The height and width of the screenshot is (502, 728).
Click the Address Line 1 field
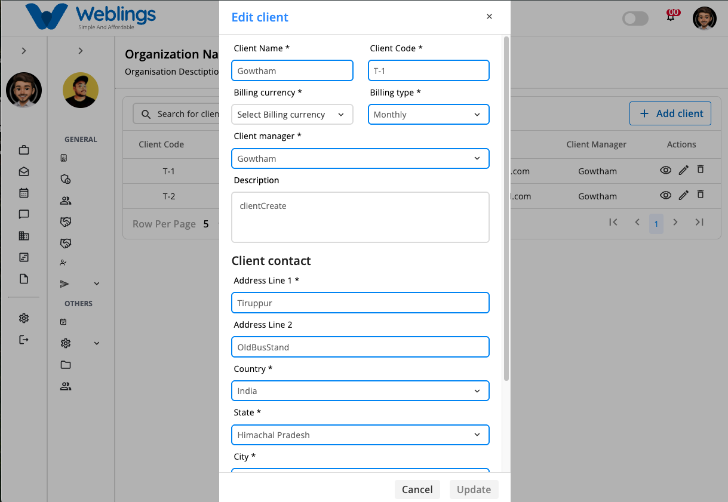[361, 303]
